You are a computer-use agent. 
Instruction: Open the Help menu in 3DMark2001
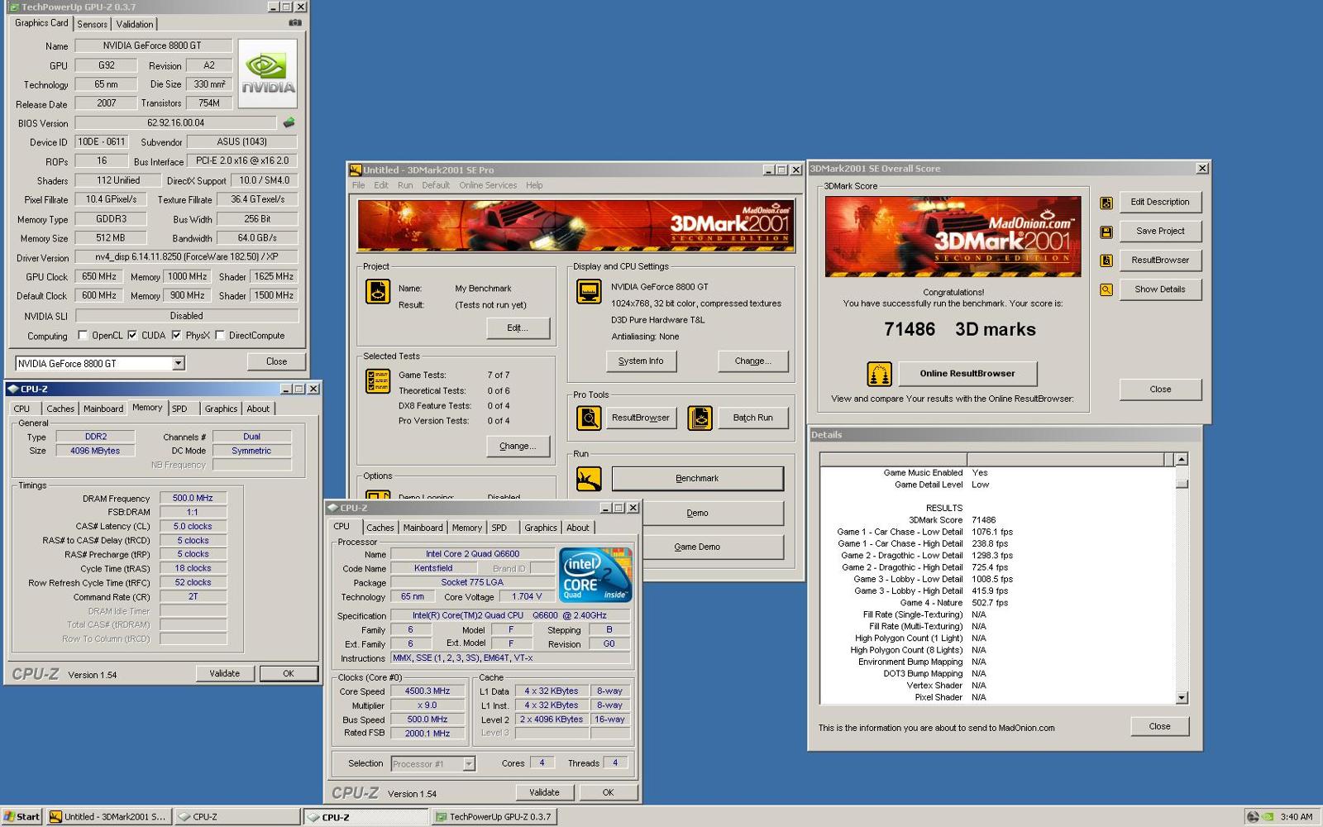(534, 185)
